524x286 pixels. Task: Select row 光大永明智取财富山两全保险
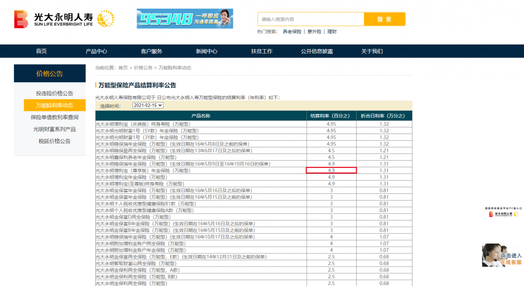[x=254, y=263]
